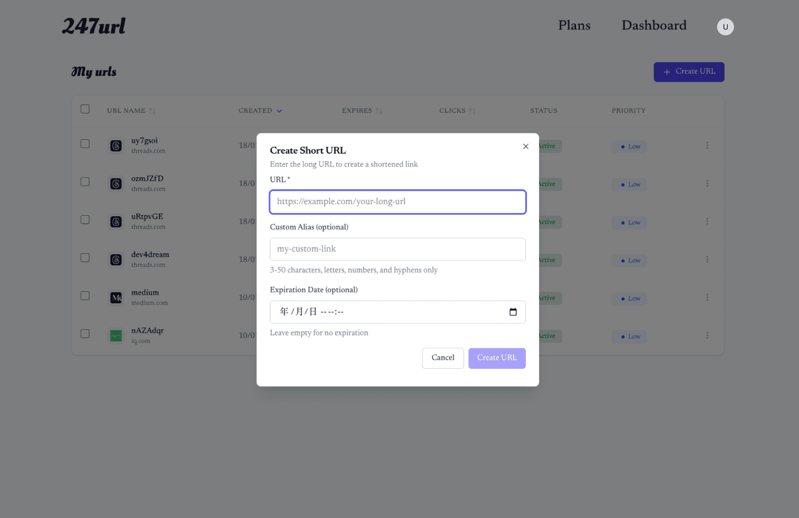
Task: Open the user avatar menu
Action: tap(725, 27)
